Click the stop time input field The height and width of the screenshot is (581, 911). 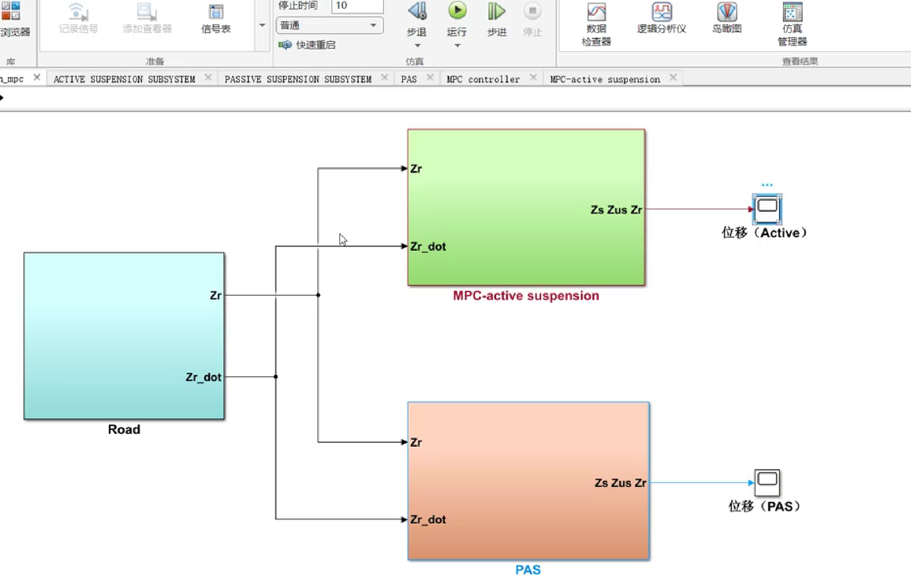coord(357,6)
